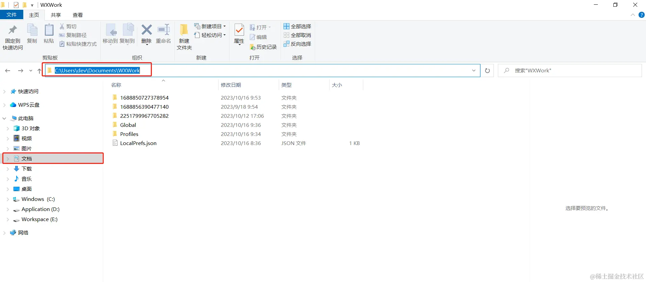Select Documents in navigation pane
The width and height of the screenshot is (646, 282).
coord(53,158)
